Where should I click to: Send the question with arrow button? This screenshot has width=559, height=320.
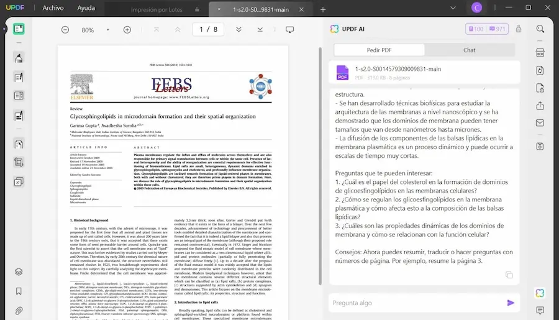tap(510, 303)
